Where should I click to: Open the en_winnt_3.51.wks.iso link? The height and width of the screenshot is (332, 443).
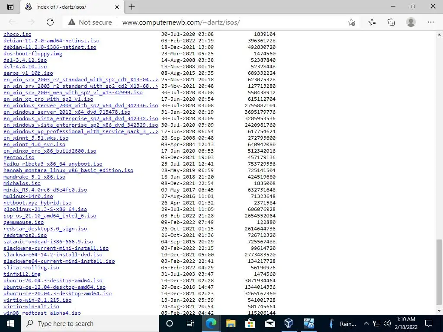click(x=36, y=138)
